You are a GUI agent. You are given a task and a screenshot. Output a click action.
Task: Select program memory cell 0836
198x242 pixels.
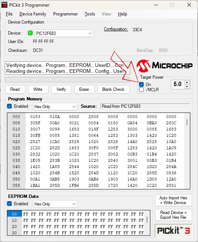(x=171, y=173)
